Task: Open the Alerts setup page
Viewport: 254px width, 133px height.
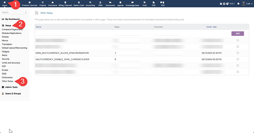Action: (4, 55)
